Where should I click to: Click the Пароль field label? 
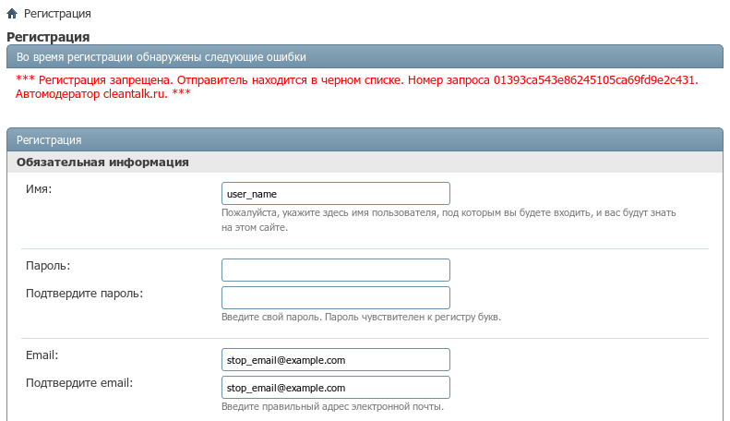pos(49,266)
